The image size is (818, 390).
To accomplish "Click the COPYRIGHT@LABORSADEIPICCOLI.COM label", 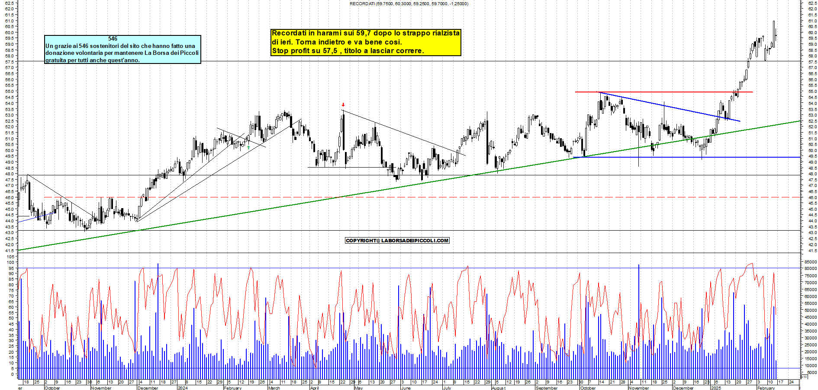I will point(397,241).
